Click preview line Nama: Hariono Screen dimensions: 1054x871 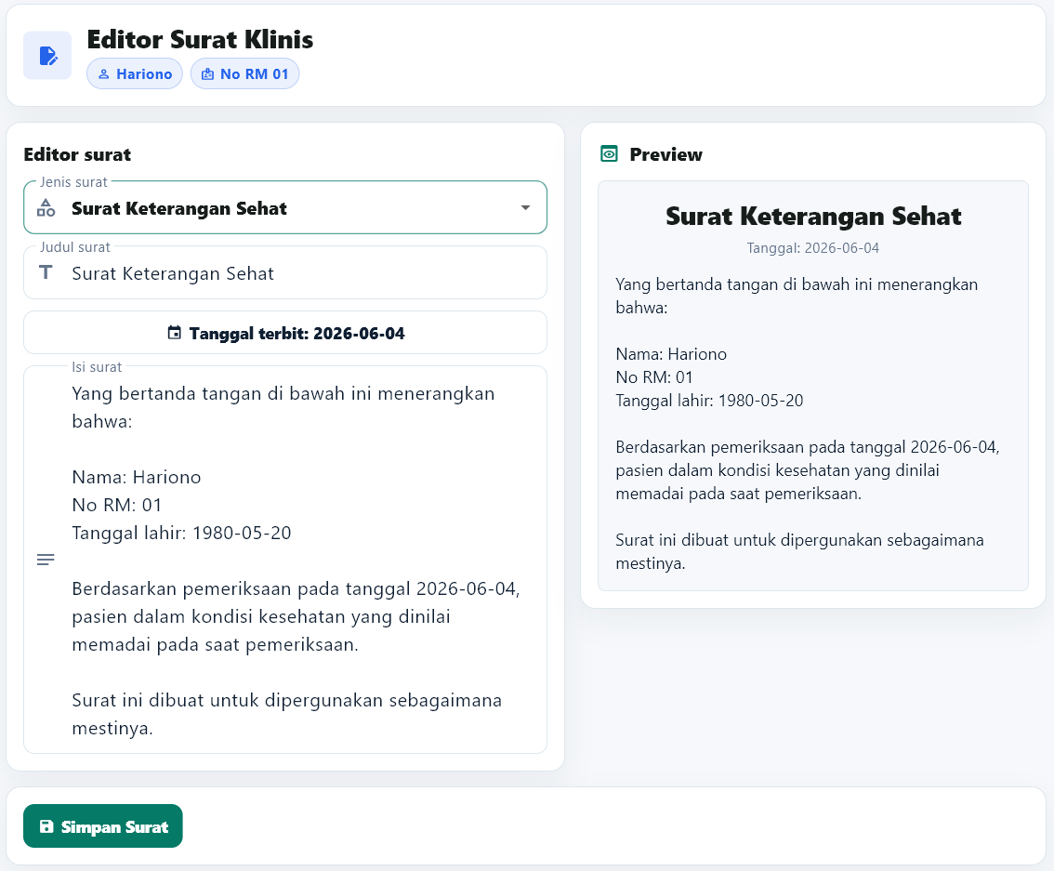(671, 354)
